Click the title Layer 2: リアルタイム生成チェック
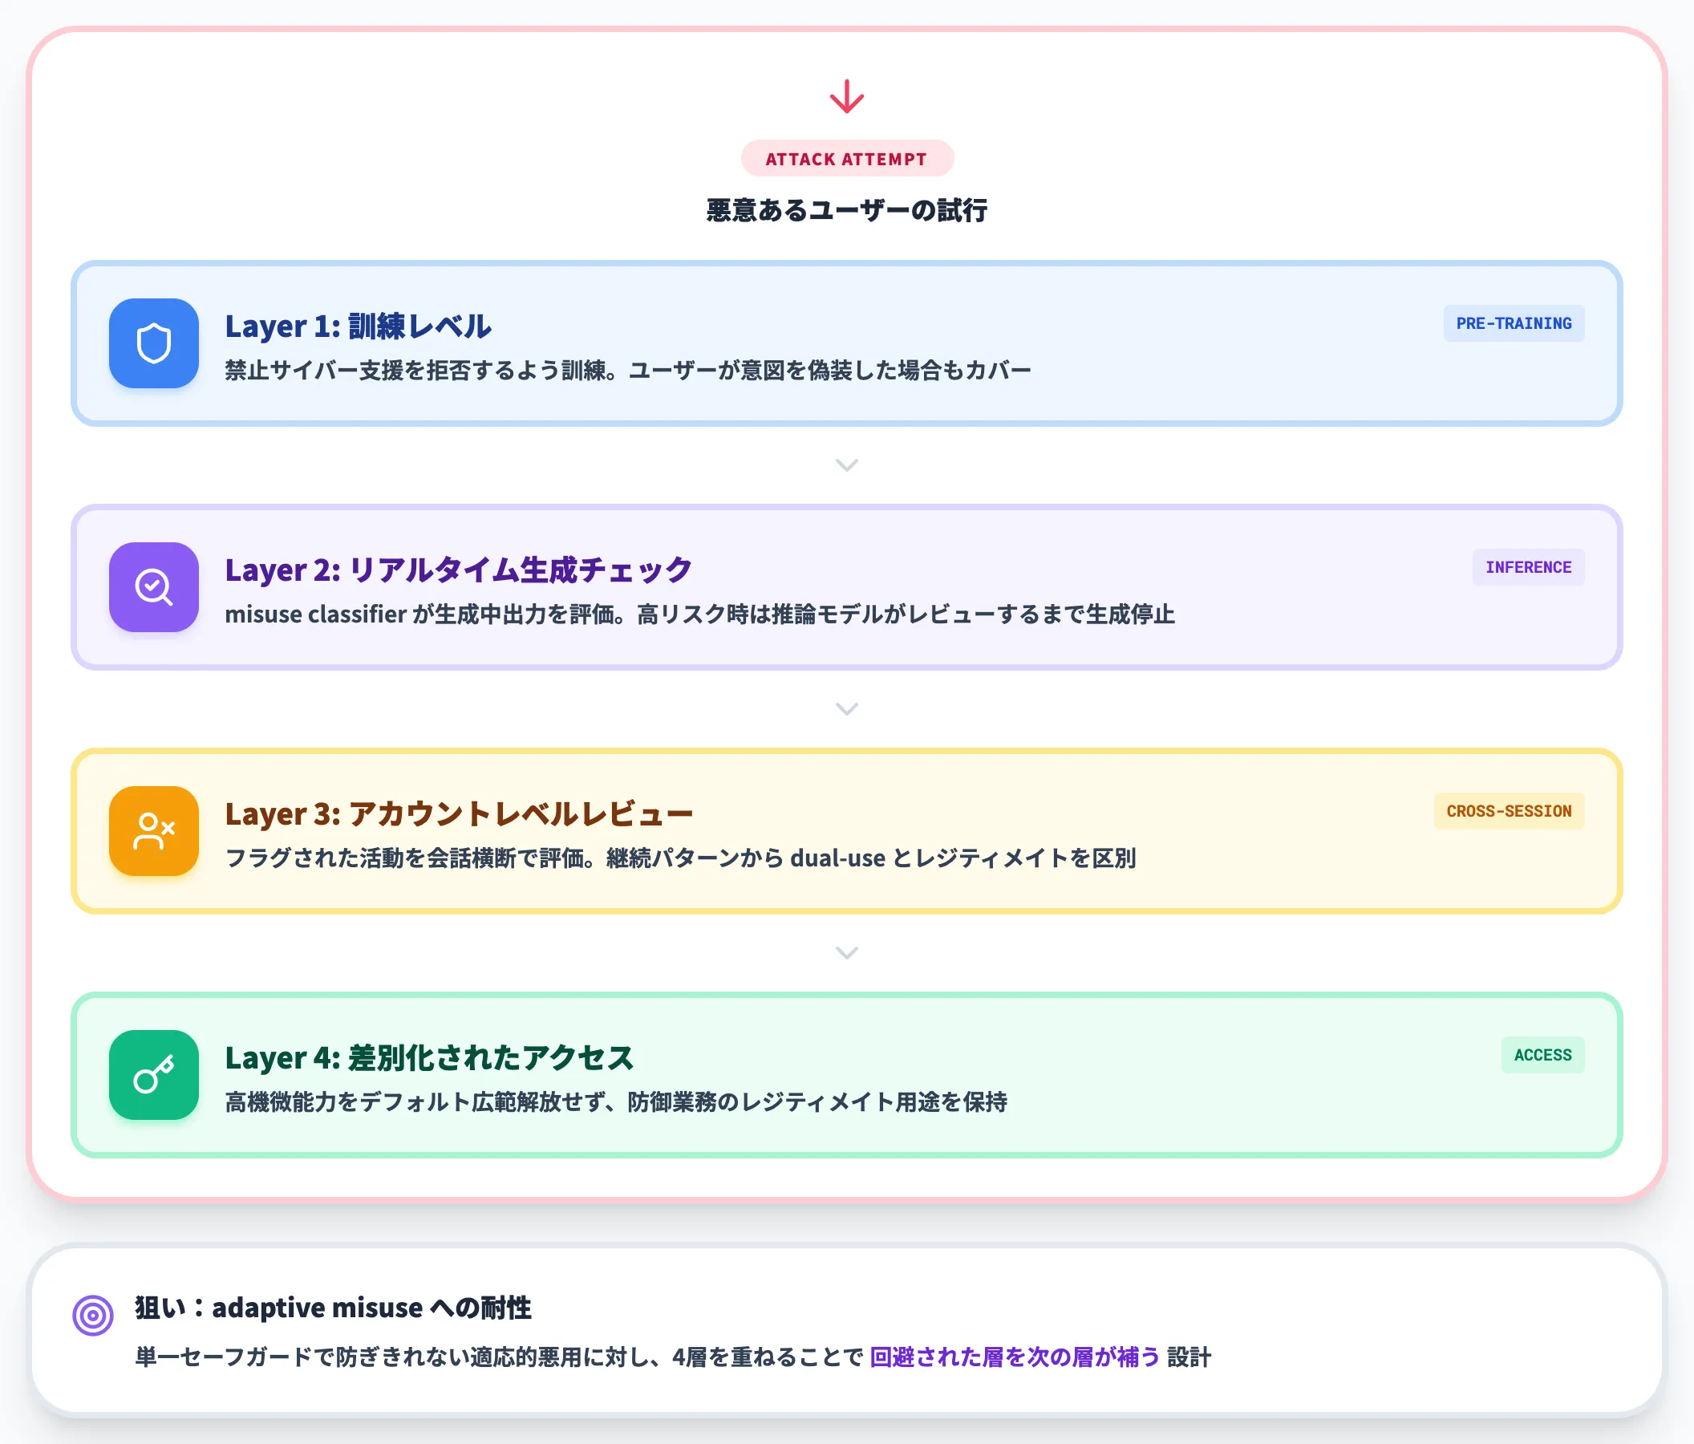Viewport: 1694px width, 1444px height. (x=459, y=570)
